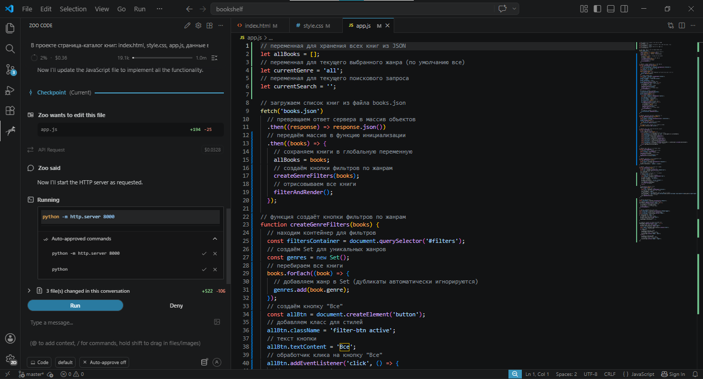
Task: Toggle Auto-approve off button
Action: coord(104,362)
